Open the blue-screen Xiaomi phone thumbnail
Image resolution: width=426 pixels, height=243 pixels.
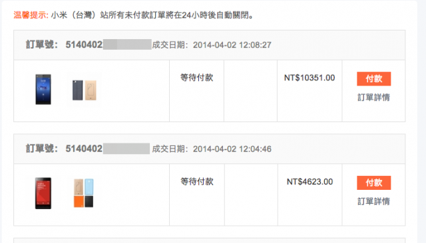[x=43, y=90]
